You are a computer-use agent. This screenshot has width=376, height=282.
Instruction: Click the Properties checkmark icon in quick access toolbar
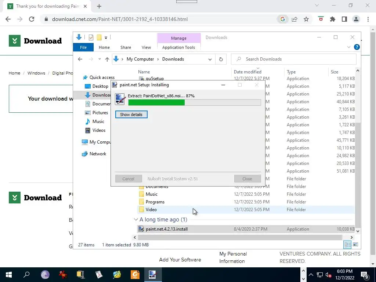click(91, 37)
